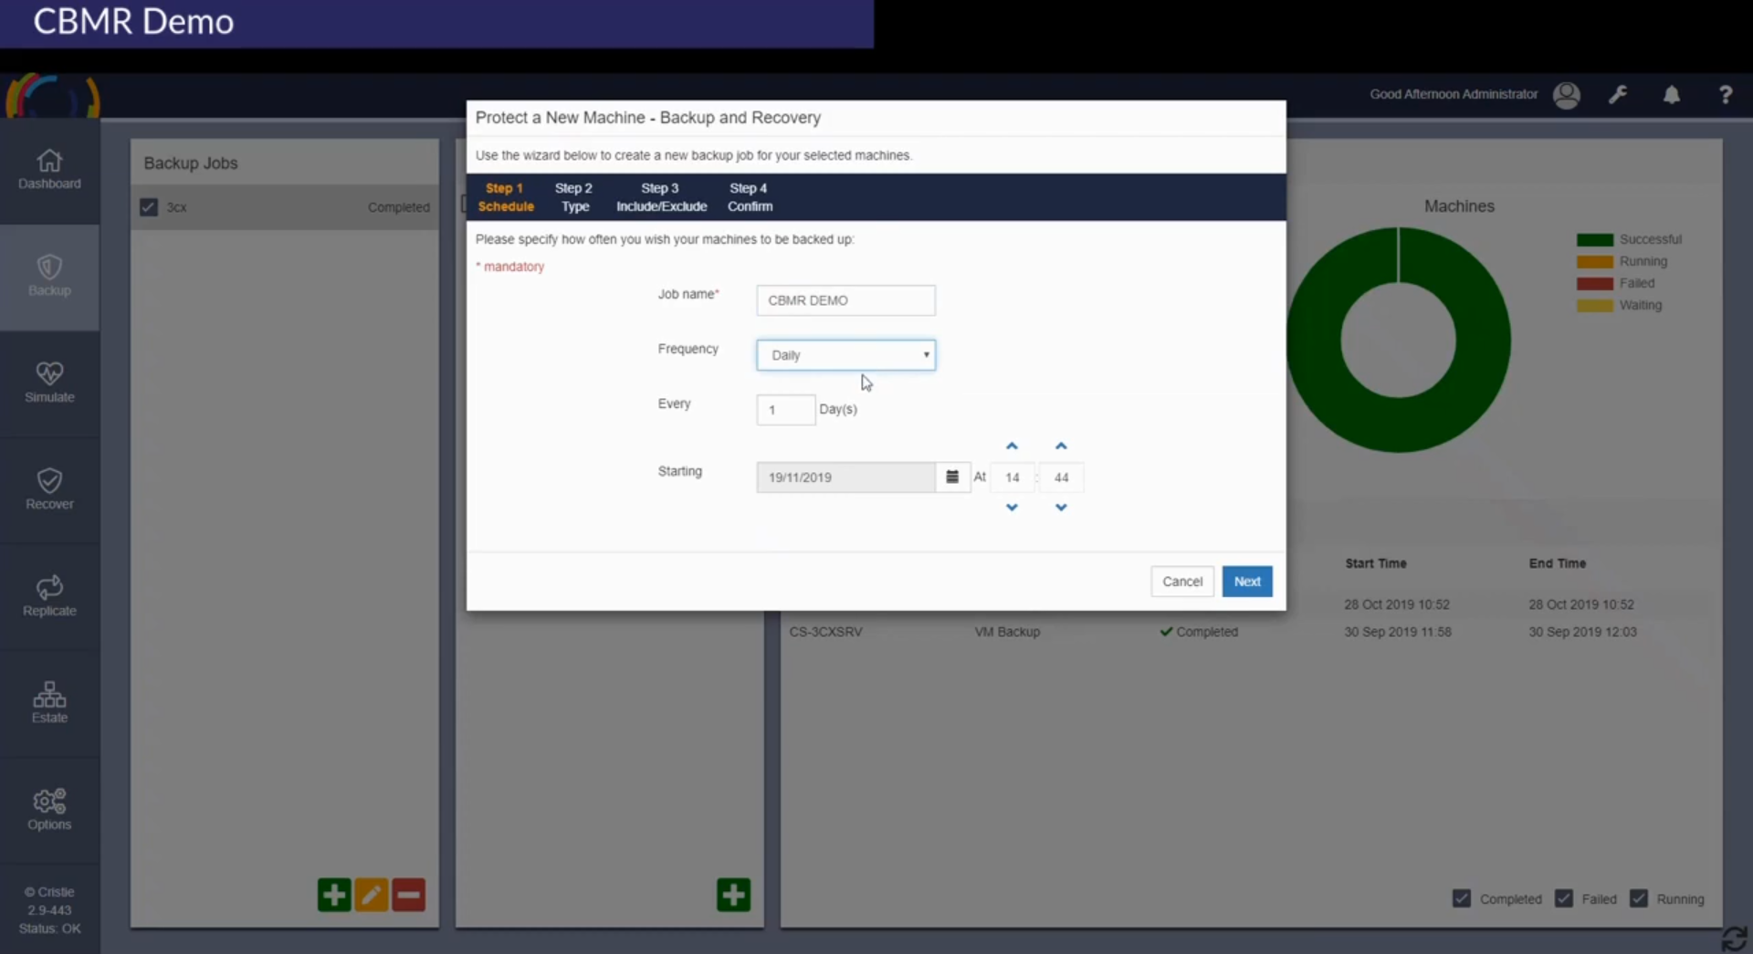Toggle the Failed filter checkbox
The width and height of the screenshot is (1753, 954).
pos(1564,898)
